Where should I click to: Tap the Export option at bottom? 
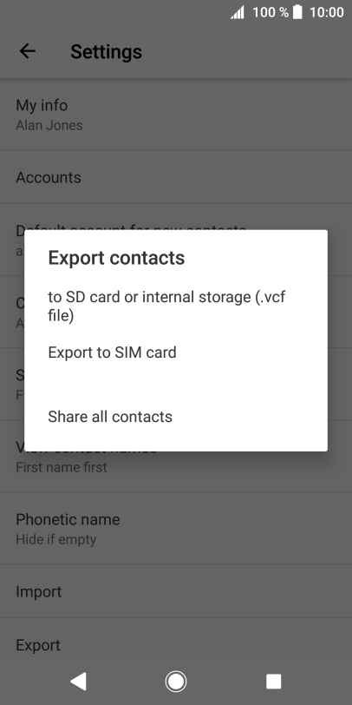(x=176, y=645)
